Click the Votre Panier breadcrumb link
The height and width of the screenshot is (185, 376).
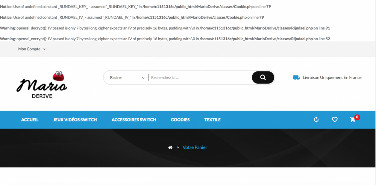click(195, 147)
